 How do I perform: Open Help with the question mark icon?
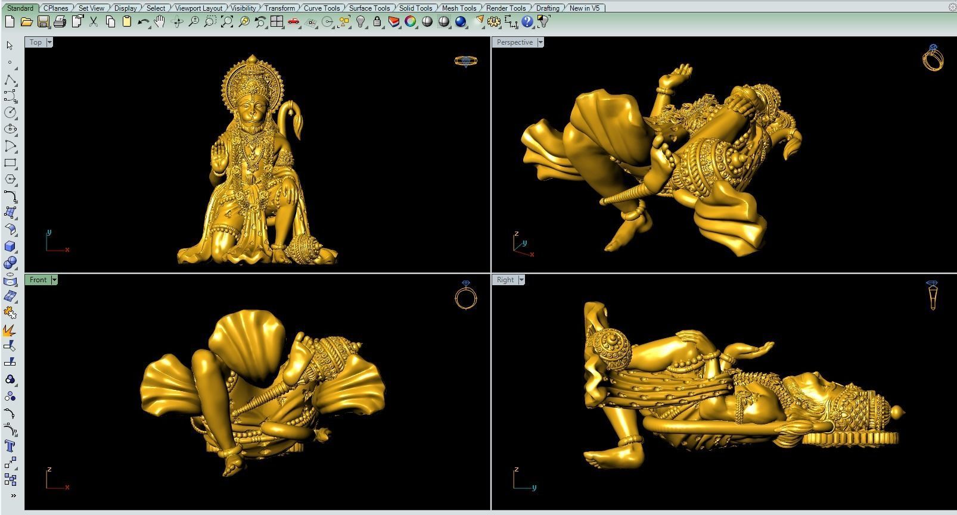[x=527, y=21]
